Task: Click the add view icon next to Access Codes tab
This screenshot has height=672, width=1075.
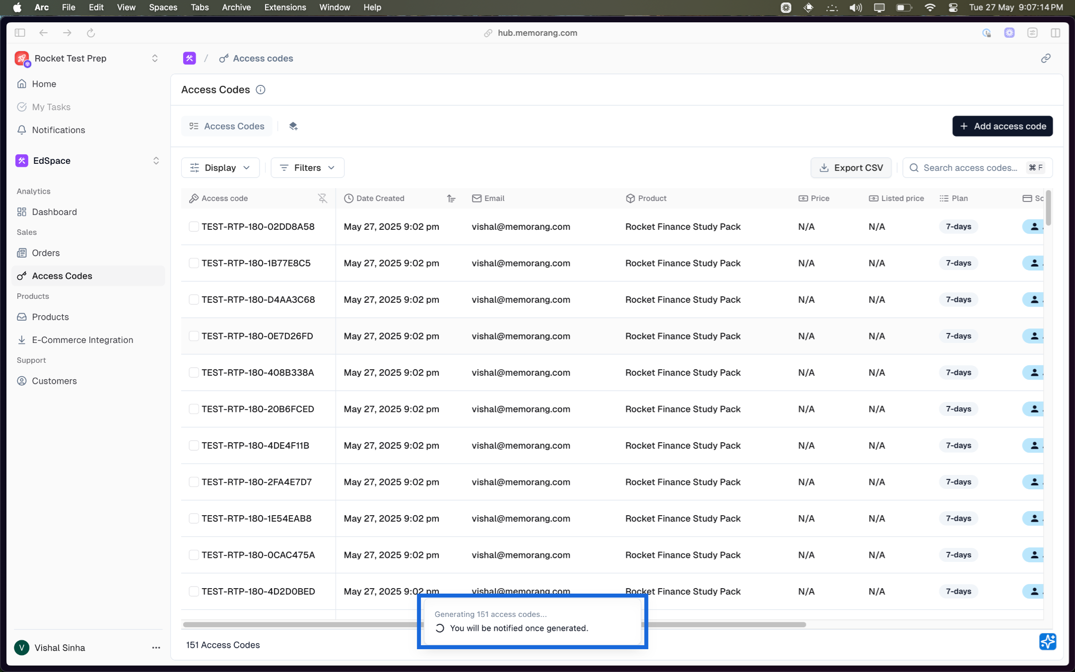Action: tap(293, 126)
